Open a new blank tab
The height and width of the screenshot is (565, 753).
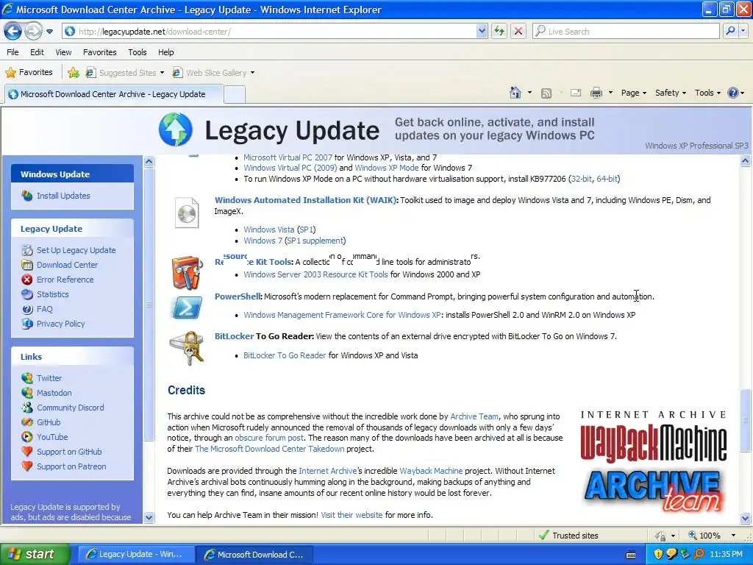(235, 95)
